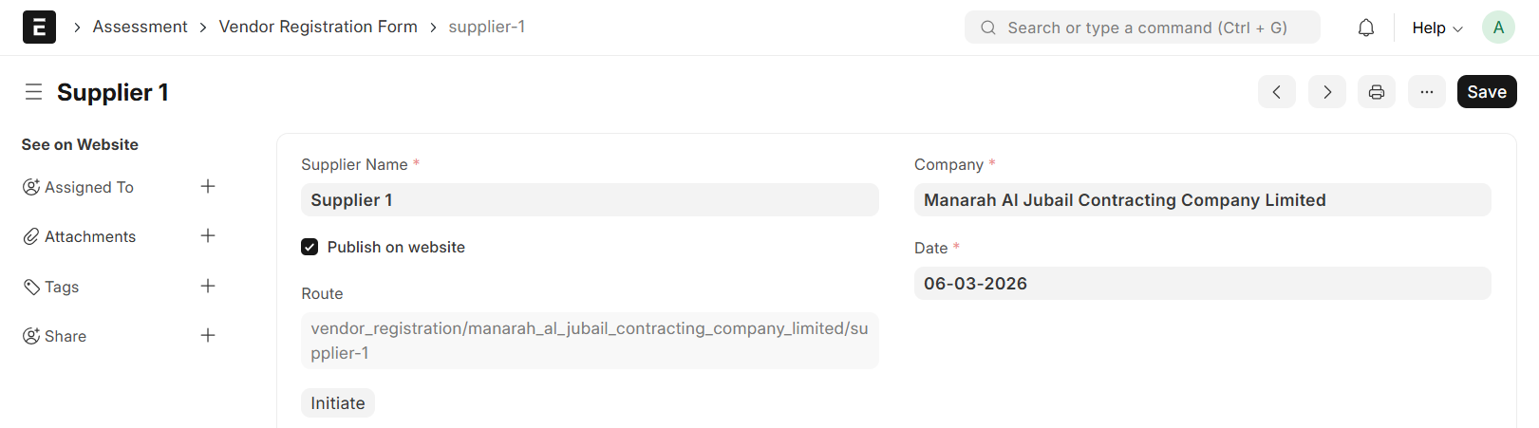Open the Company link field
Image resolution: width=1539 pixels, height=428 pixels.
point(1202,200)
